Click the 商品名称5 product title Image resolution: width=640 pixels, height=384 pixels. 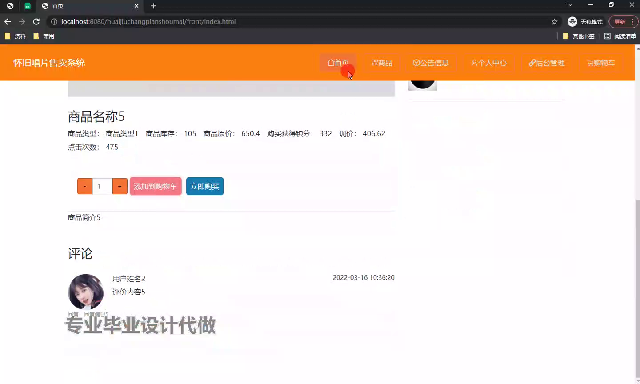[96, 116]
